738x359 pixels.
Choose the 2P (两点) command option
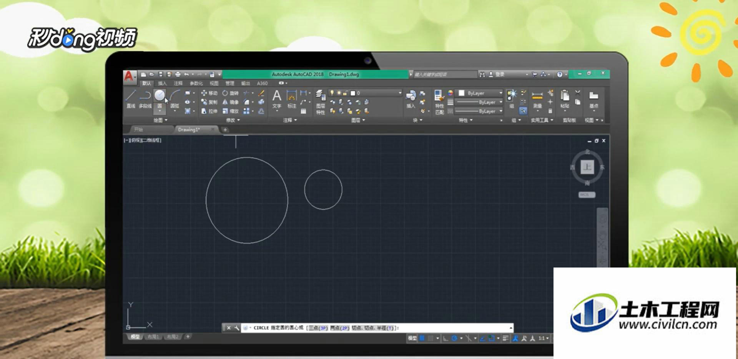pos(339,328)
